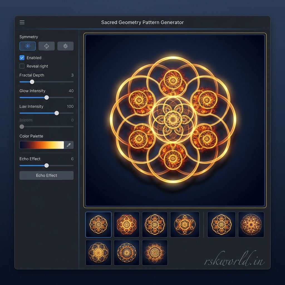The width and height of the screenshot is (285, 285).
Task: Select the large pattern preview canvas
Action: coord(175,120)
